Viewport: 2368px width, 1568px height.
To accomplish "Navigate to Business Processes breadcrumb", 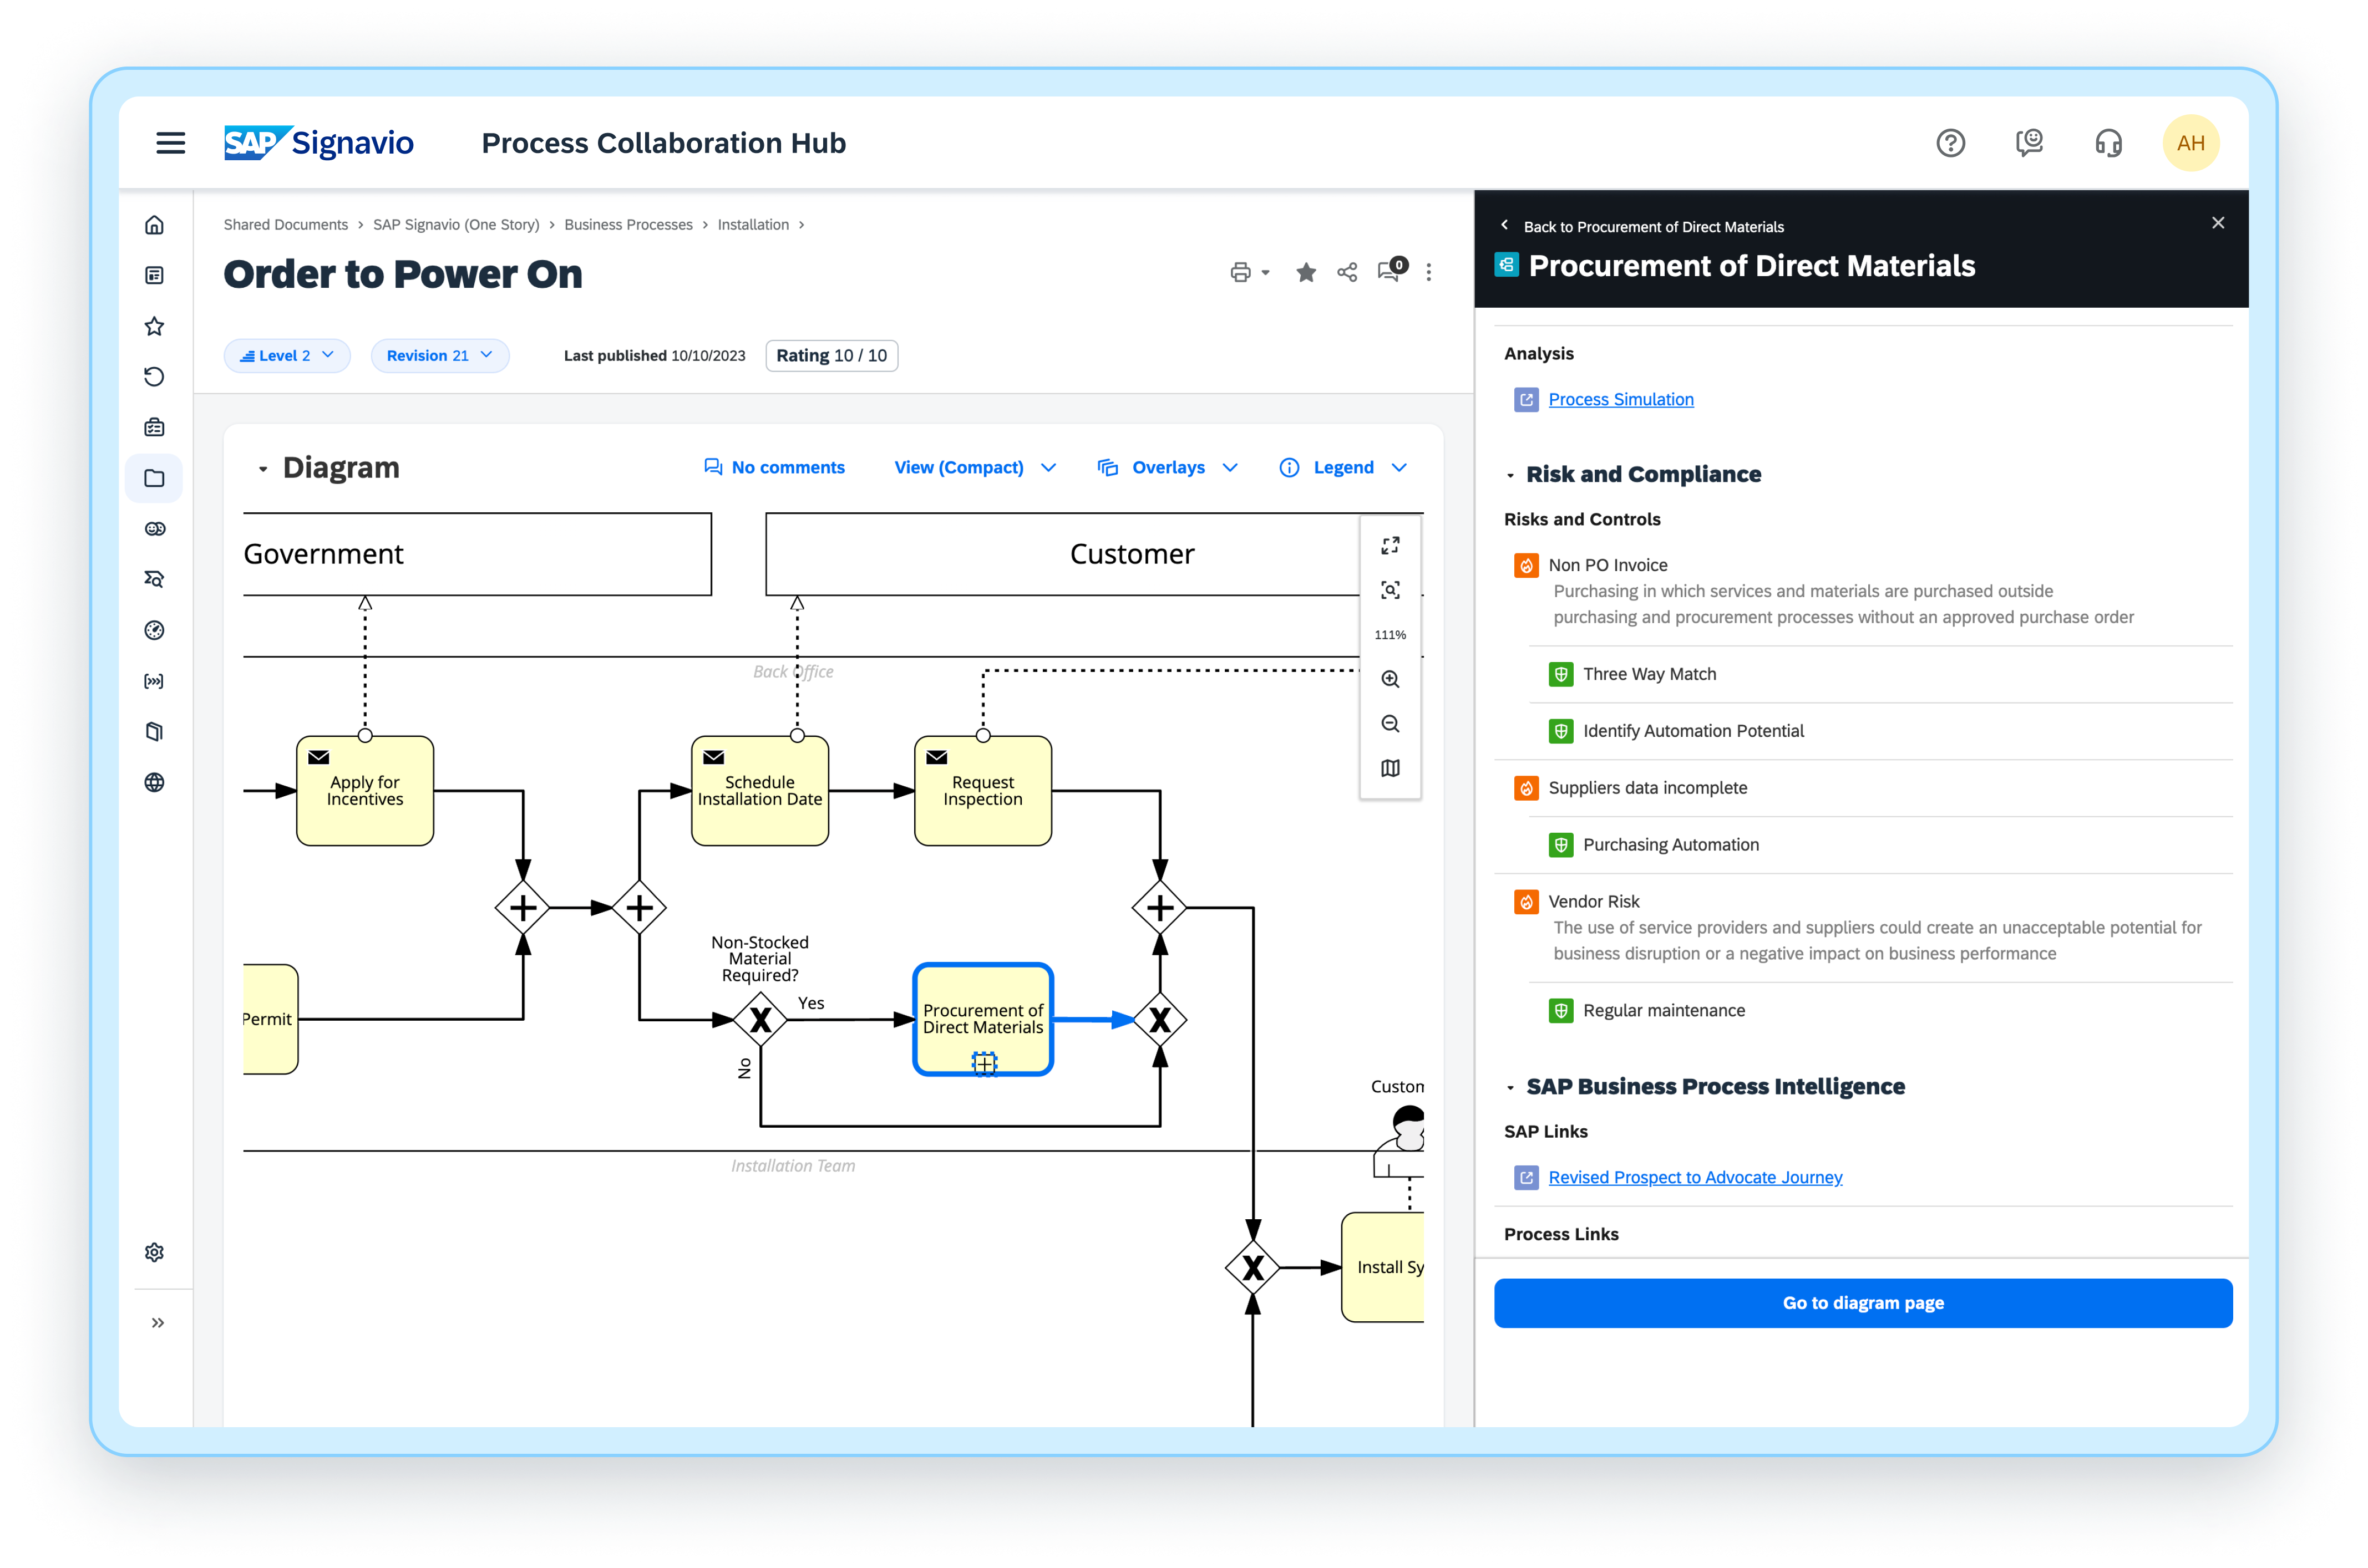I will pos(628,224).
